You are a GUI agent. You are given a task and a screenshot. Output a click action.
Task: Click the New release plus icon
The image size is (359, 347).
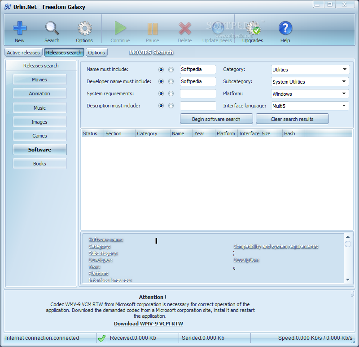tap(20, 28)
